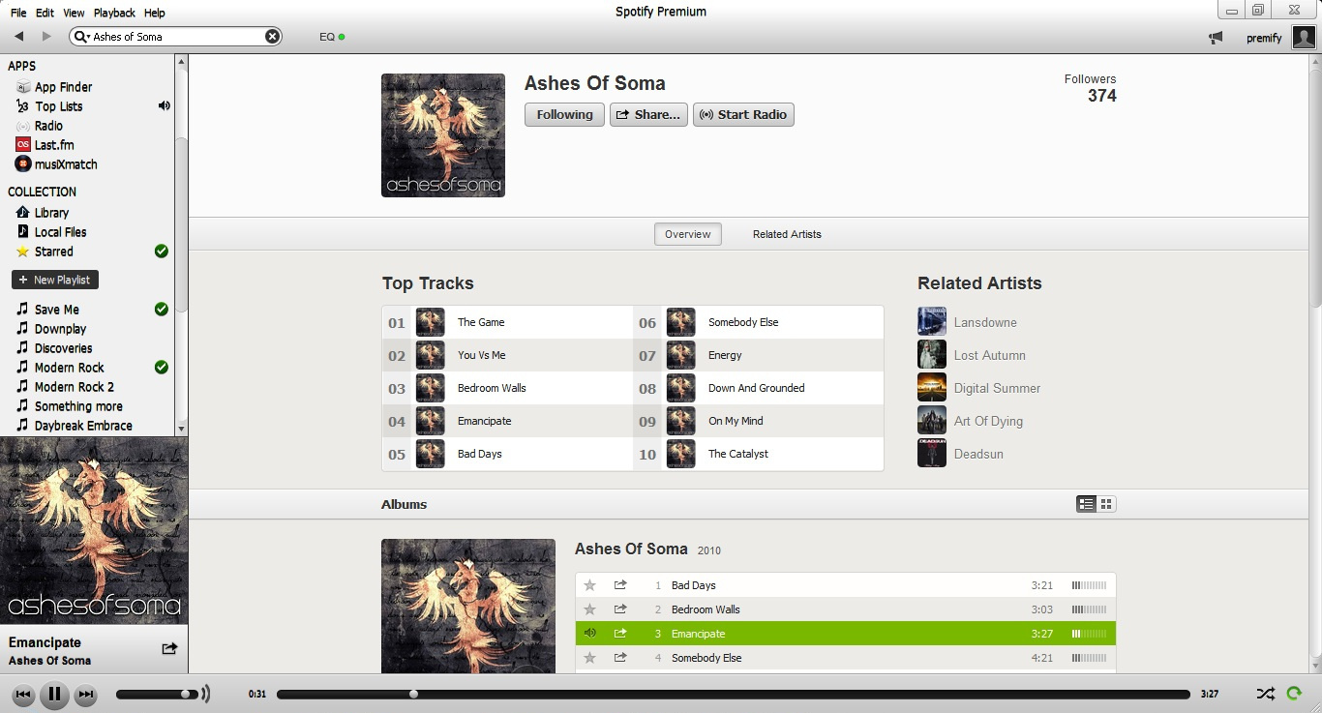Clear the search field with the X icon
Viewport: 1322px width, 713px height.
click(x=272, y=37)
